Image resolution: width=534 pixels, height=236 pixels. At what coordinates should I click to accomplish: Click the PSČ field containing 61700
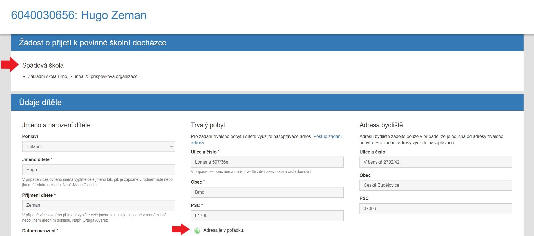[267, 216]
